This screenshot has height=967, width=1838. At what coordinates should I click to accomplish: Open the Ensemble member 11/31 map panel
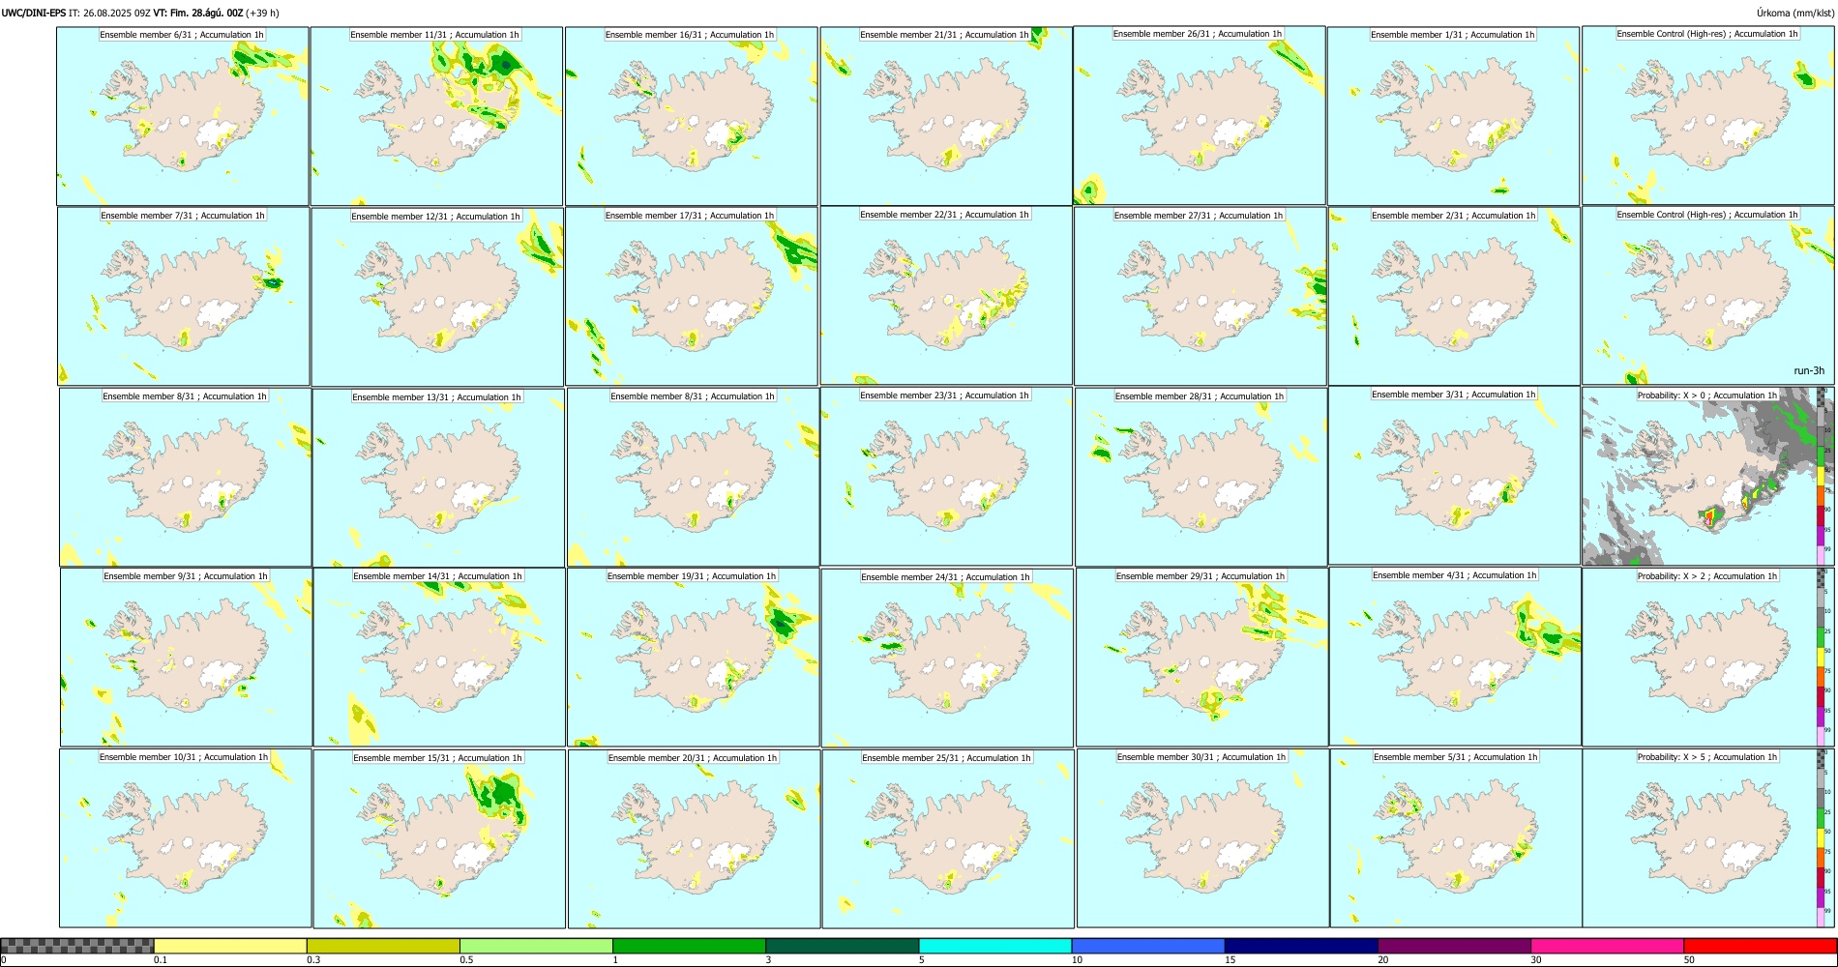(x=436, y=116)
